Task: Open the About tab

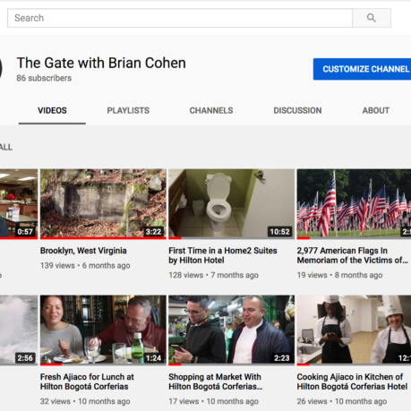Action: pos(376,110)
